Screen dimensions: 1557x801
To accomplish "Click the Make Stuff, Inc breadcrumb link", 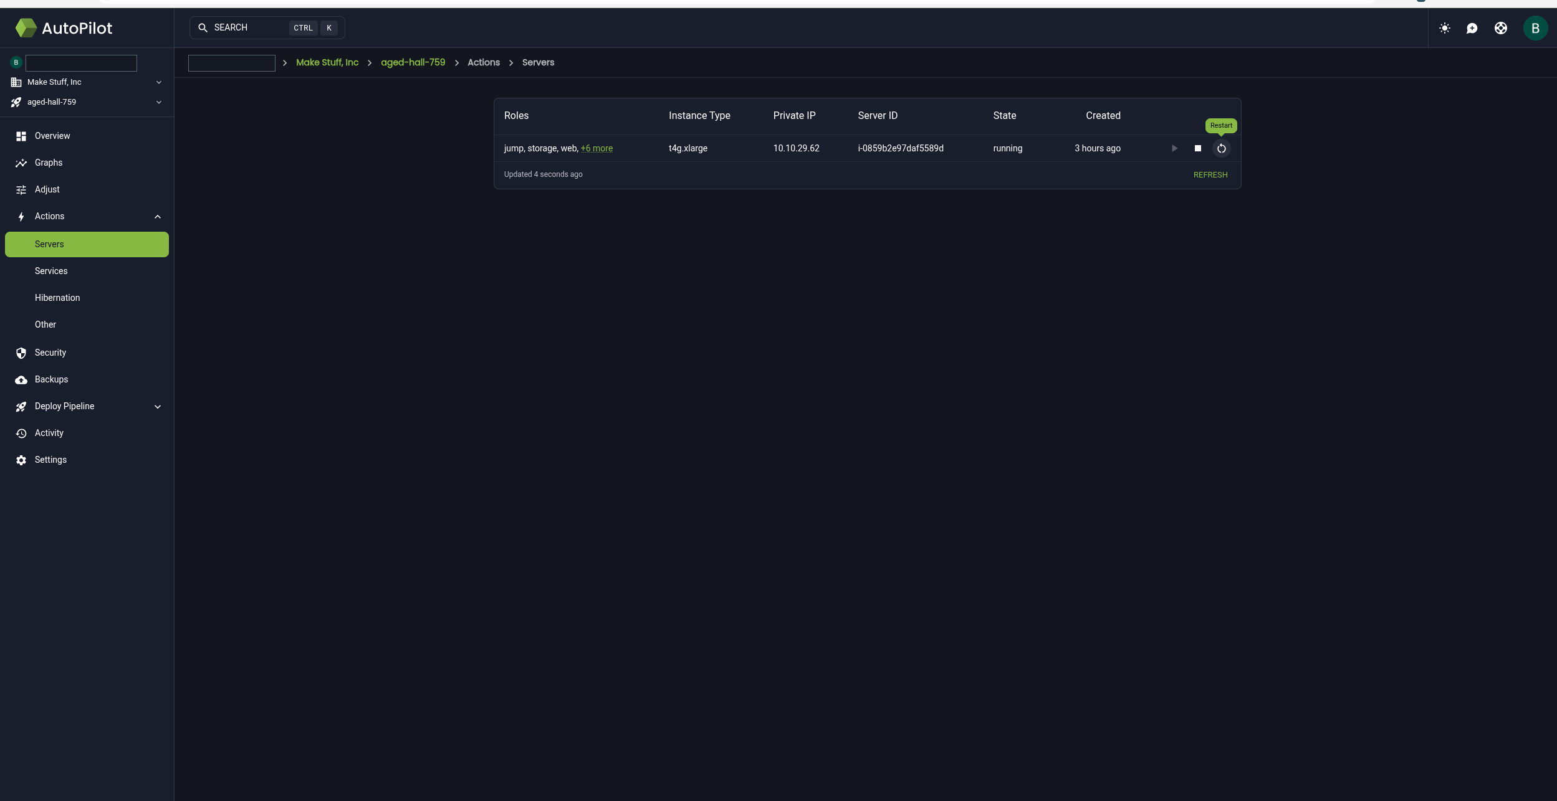I will tap(327, 62).
